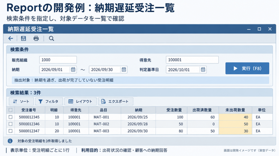Save using the floppy disk icon
The height and width of the screenshot is (156, 279).
click(23, 38)
